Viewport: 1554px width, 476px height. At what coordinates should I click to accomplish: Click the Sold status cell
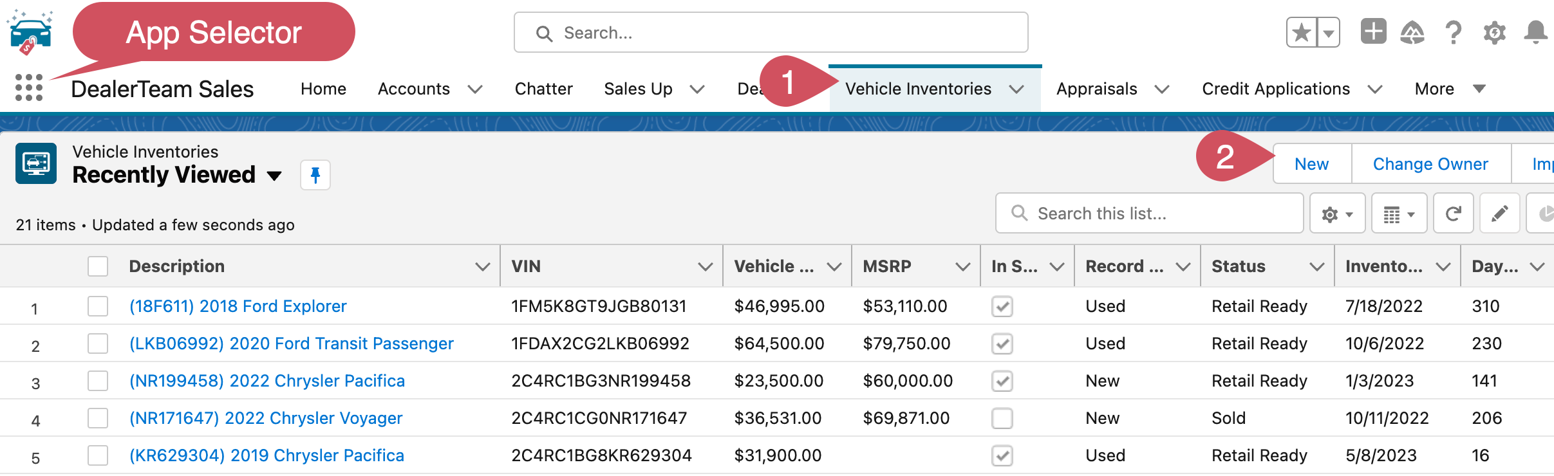1228,418
